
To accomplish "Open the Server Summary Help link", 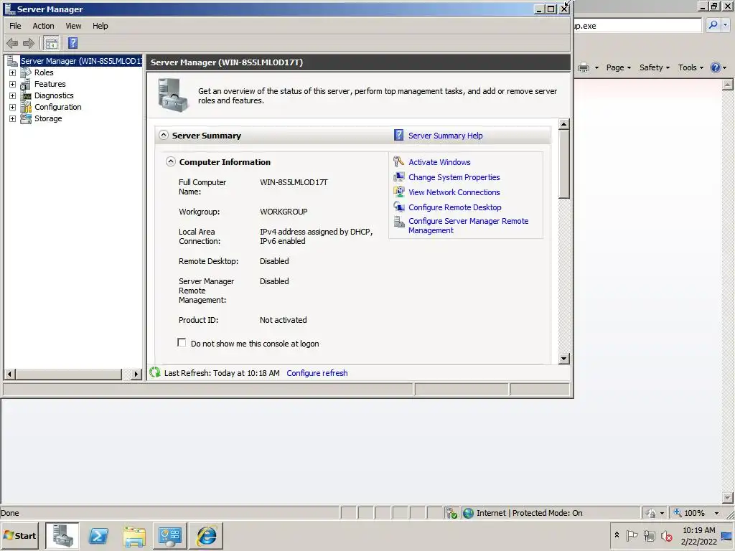I will tap(445, 136).
